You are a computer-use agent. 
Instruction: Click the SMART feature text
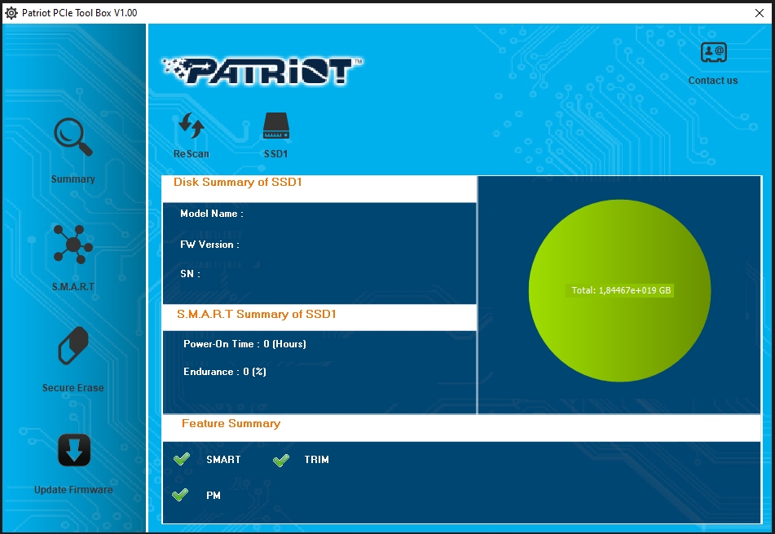pos(223,459)
